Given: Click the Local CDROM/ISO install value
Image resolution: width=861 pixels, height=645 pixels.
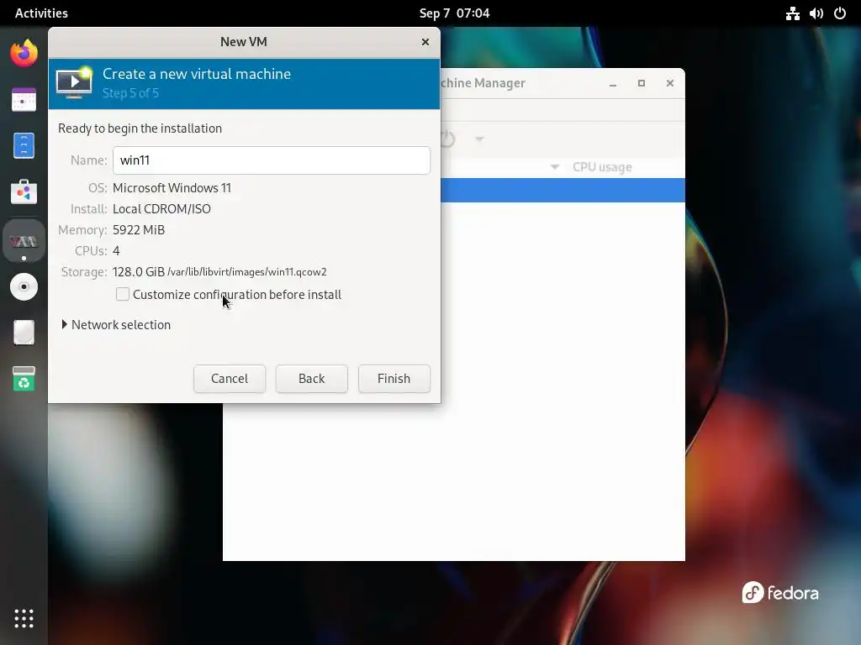Looking at the screenshot, I should (x=161, y=209).
